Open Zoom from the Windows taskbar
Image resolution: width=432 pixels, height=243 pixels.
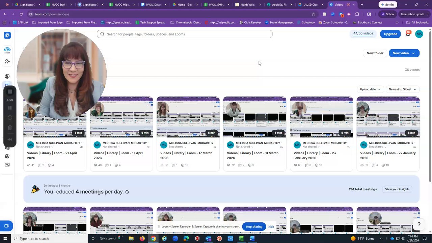[x=175, y=239]
